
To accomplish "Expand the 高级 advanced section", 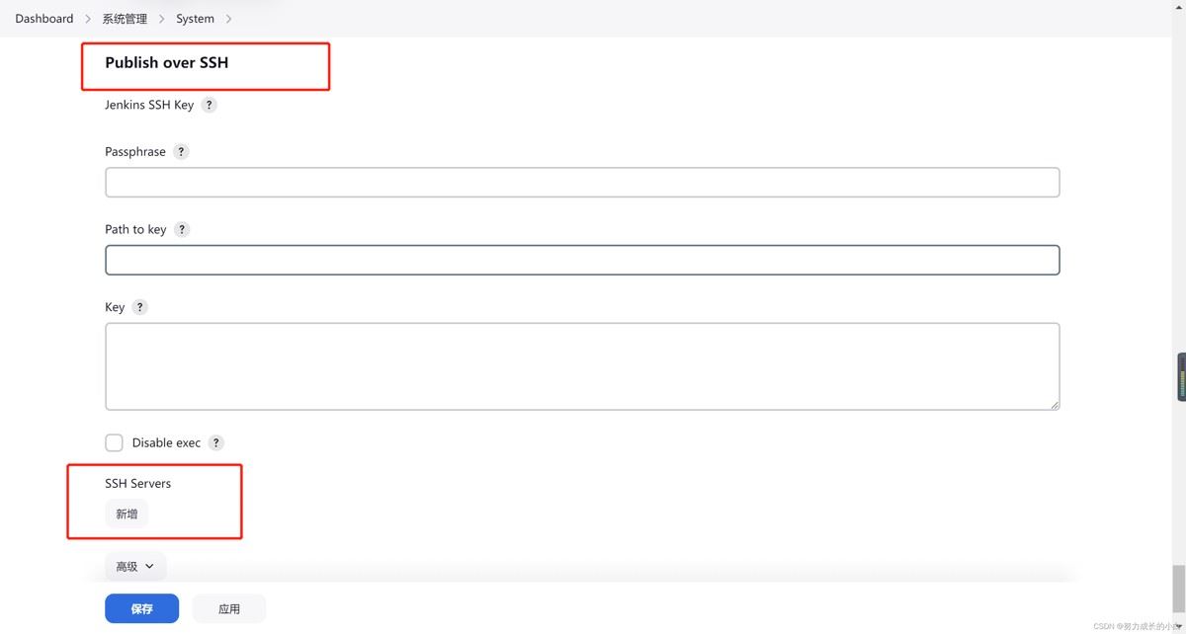I will [135, 567].
